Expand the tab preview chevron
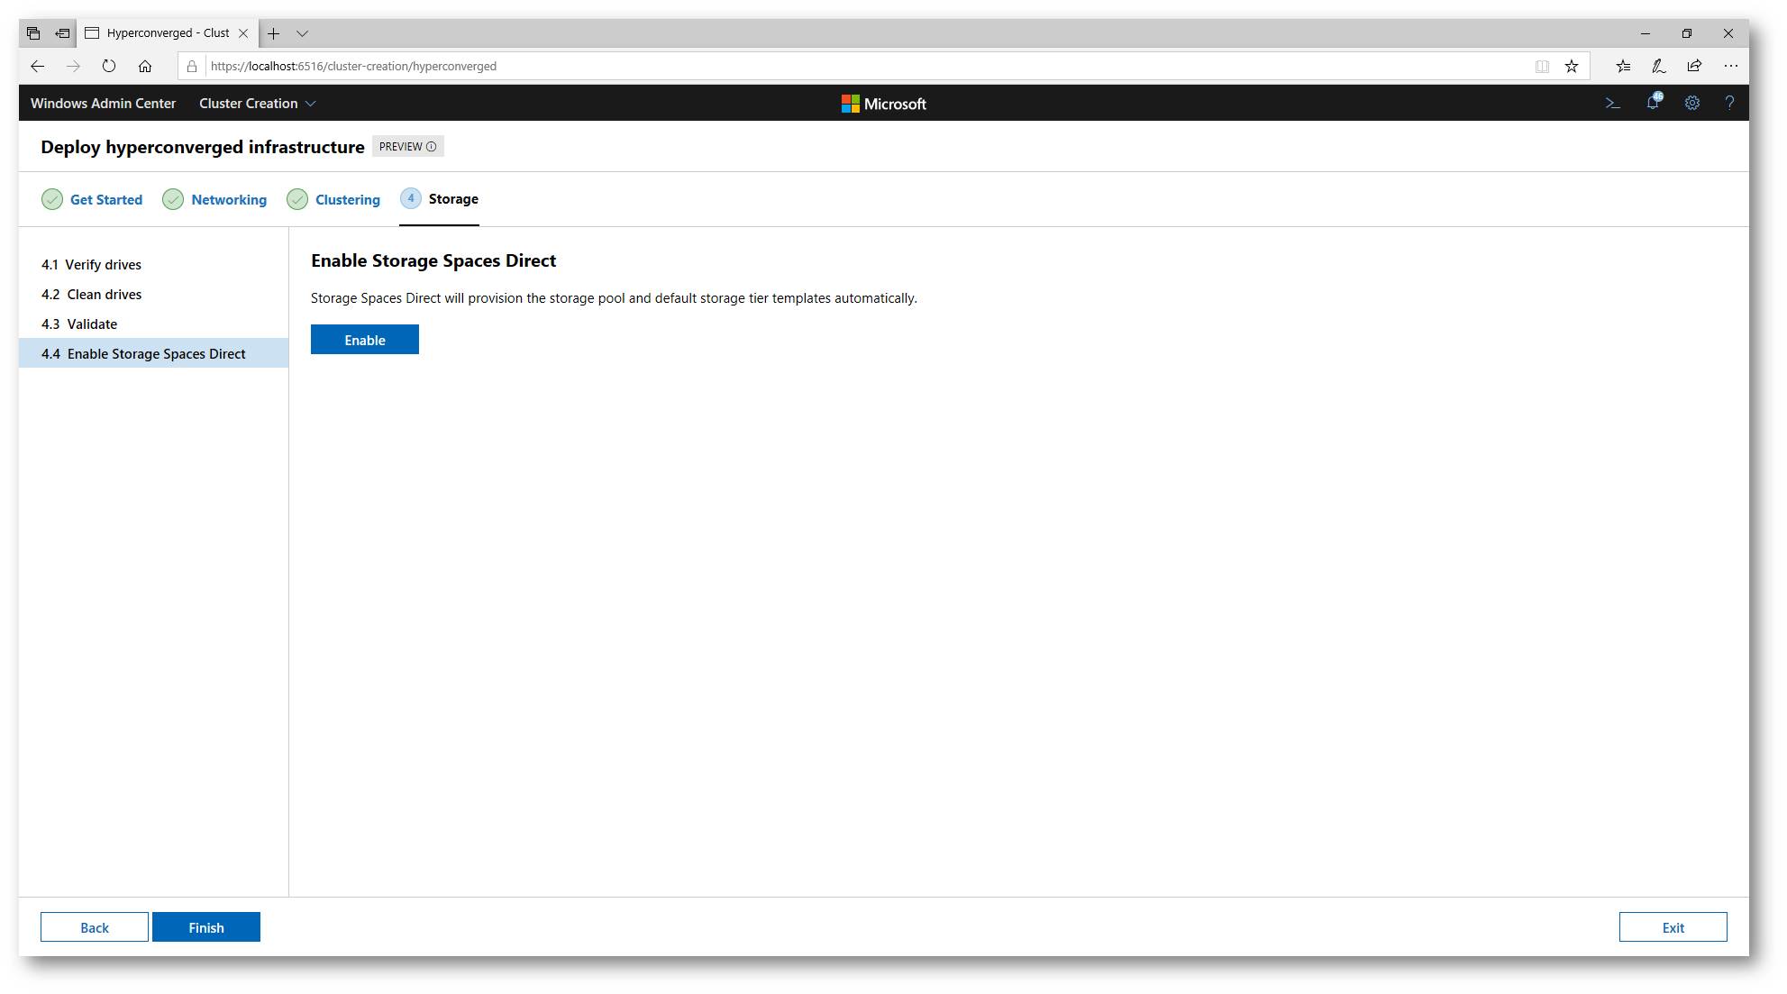Image resolution: width=1787 pixels, height=994 pixels. click(x=303, y=33)
